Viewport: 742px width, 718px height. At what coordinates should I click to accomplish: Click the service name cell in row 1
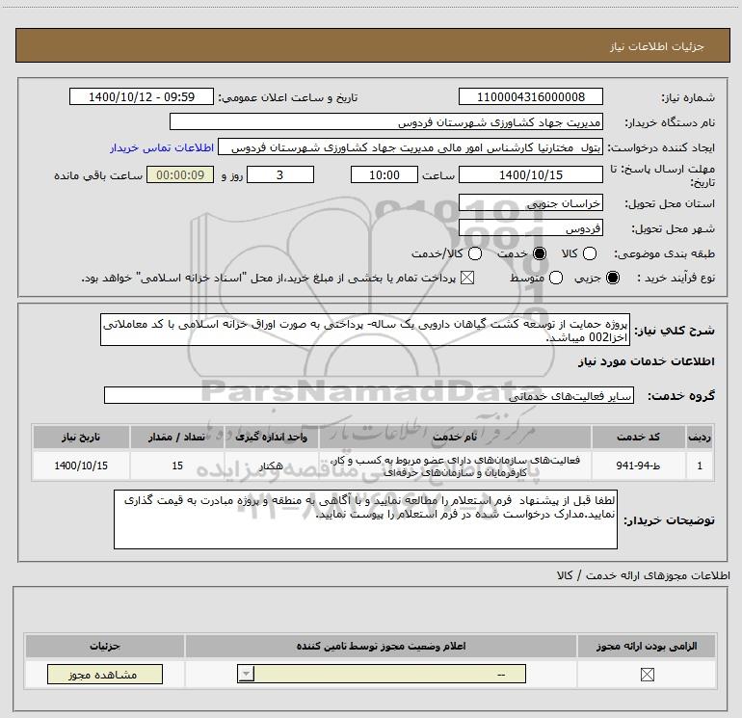click(x=455, y=465)
